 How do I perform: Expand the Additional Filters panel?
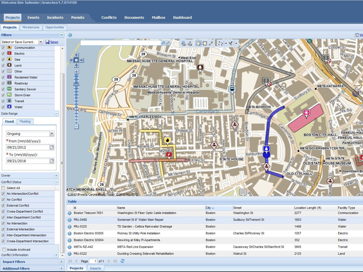[x=62, y=268]
